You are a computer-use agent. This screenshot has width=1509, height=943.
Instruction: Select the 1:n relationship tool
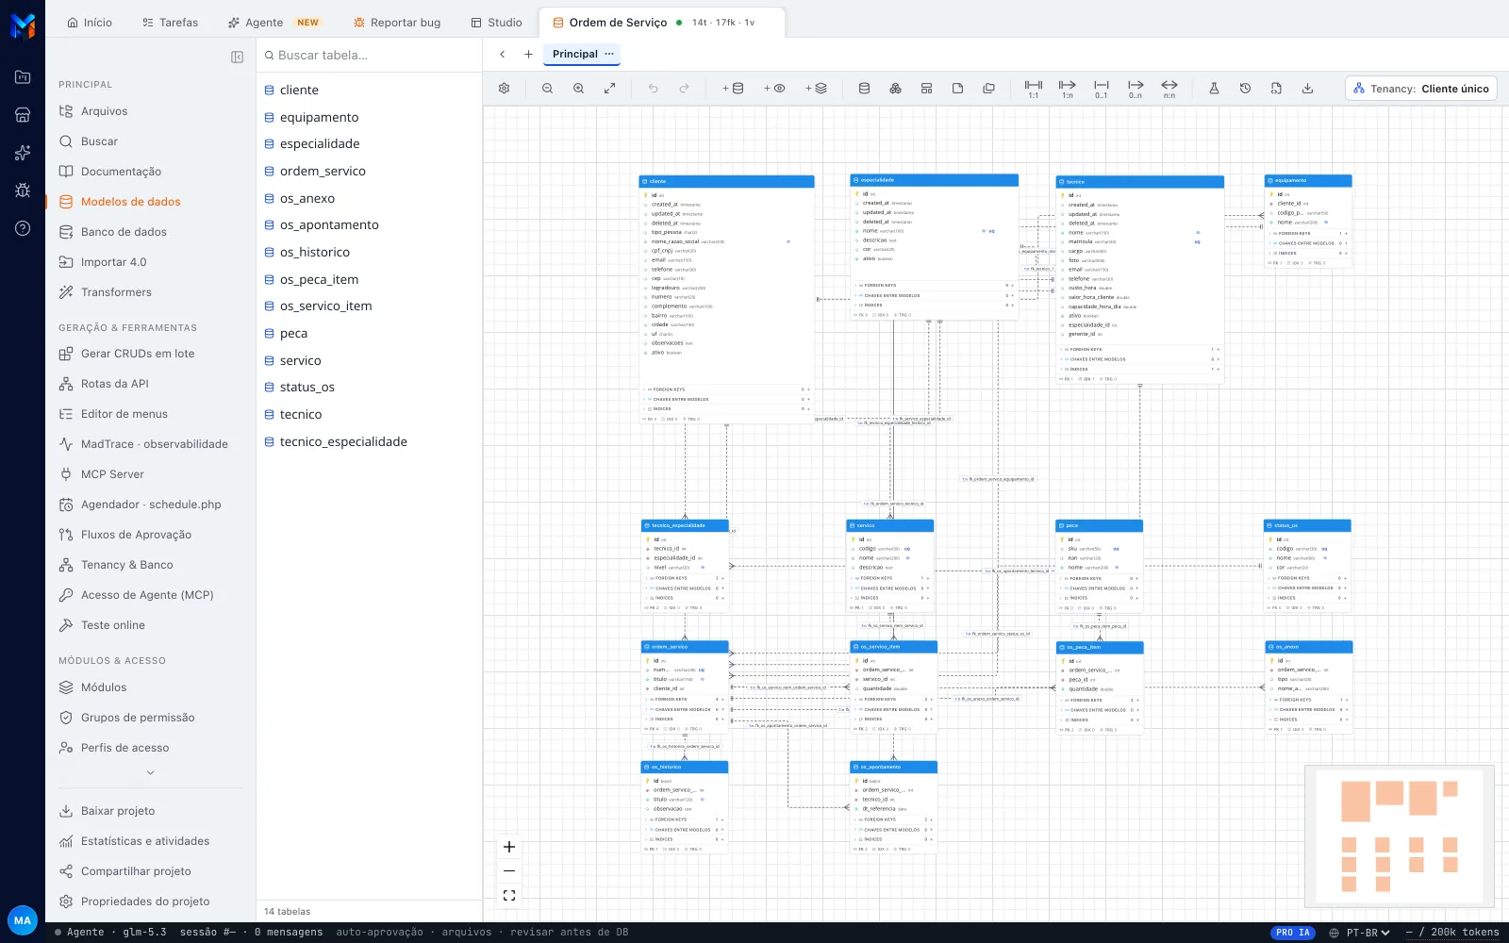pyautogui.click(x=1068, y=89)
